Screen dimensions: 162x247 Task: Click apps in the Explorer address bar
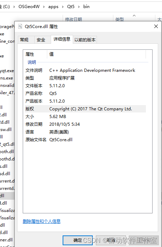coord(53,7)
